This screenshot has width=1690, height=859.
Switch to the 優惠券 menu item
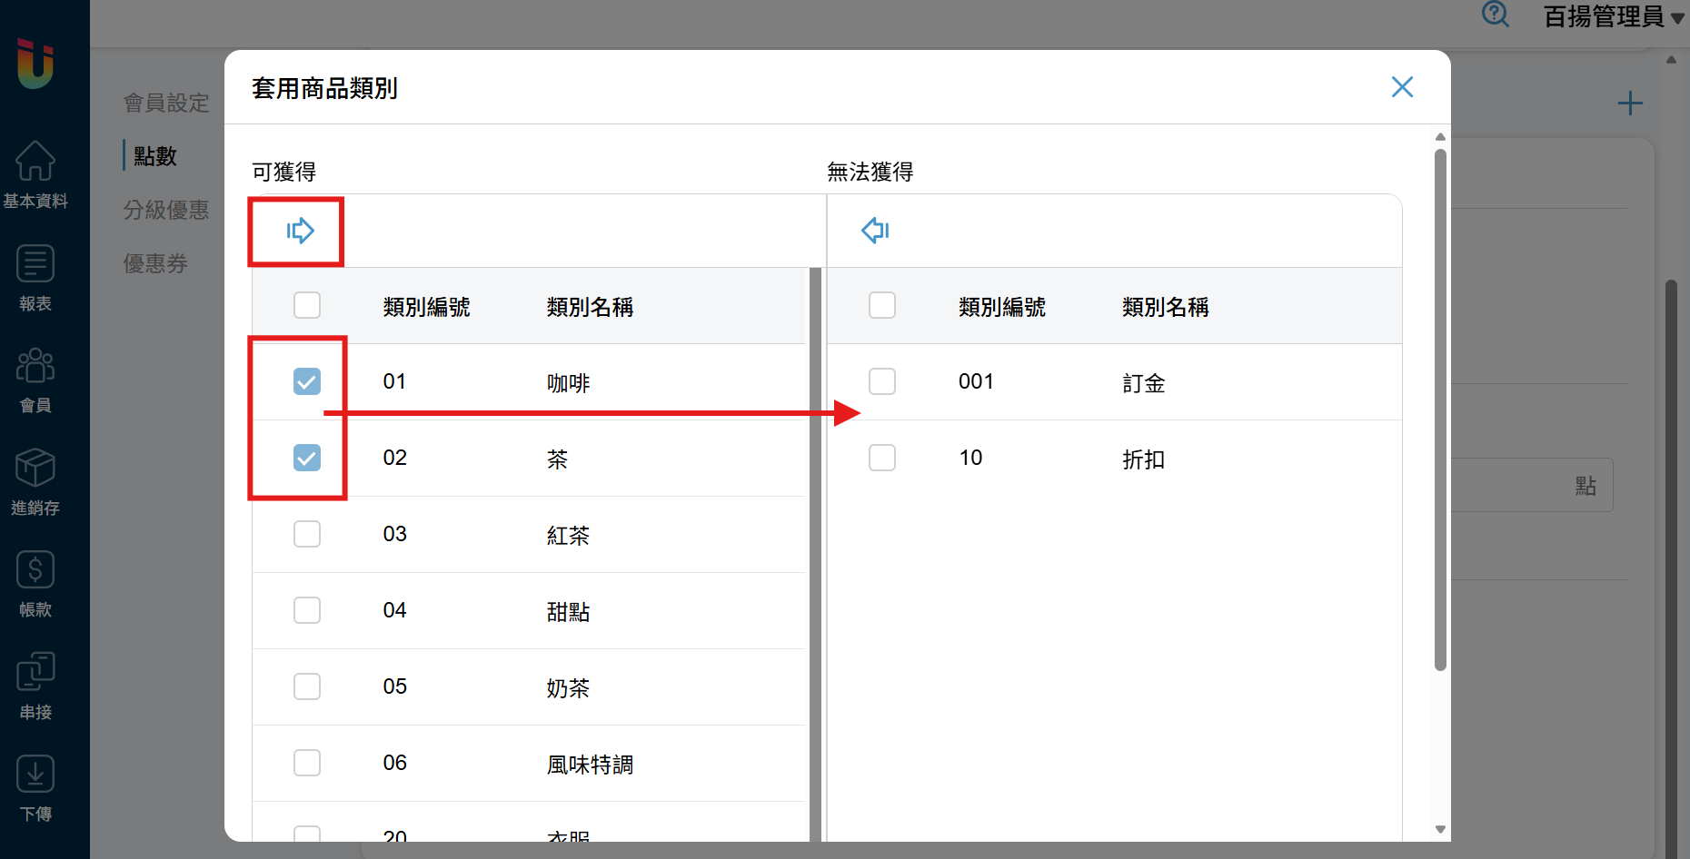155,263
